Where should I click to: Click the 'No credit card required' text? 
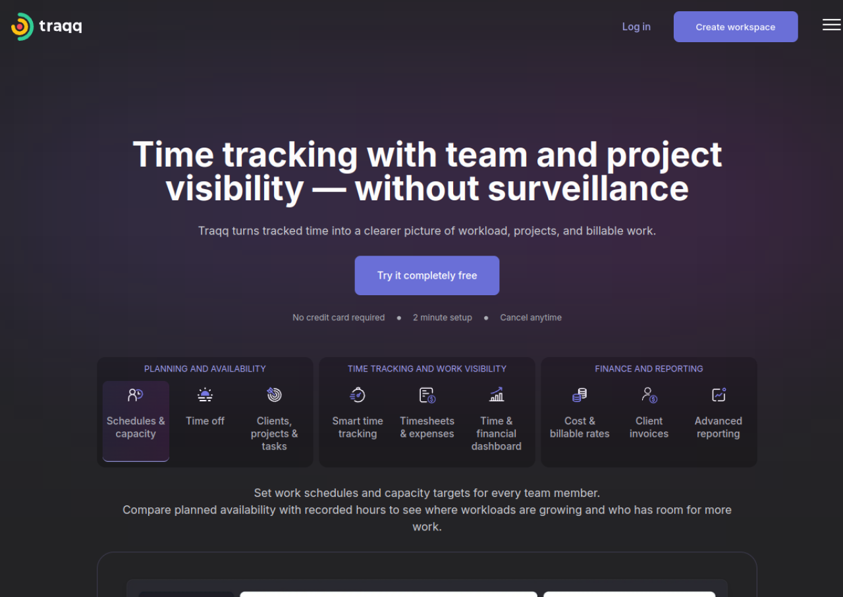pos(339,318)
